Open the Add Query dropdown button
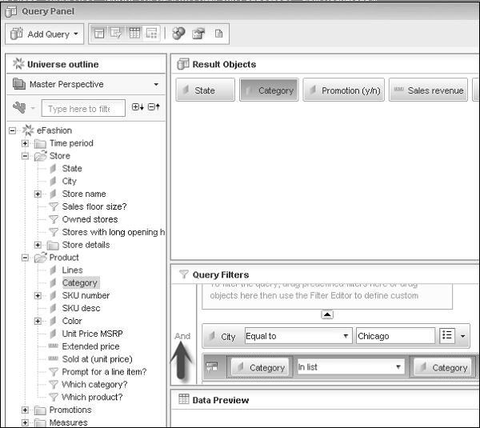Screen dimensions: 480x428 44,34
